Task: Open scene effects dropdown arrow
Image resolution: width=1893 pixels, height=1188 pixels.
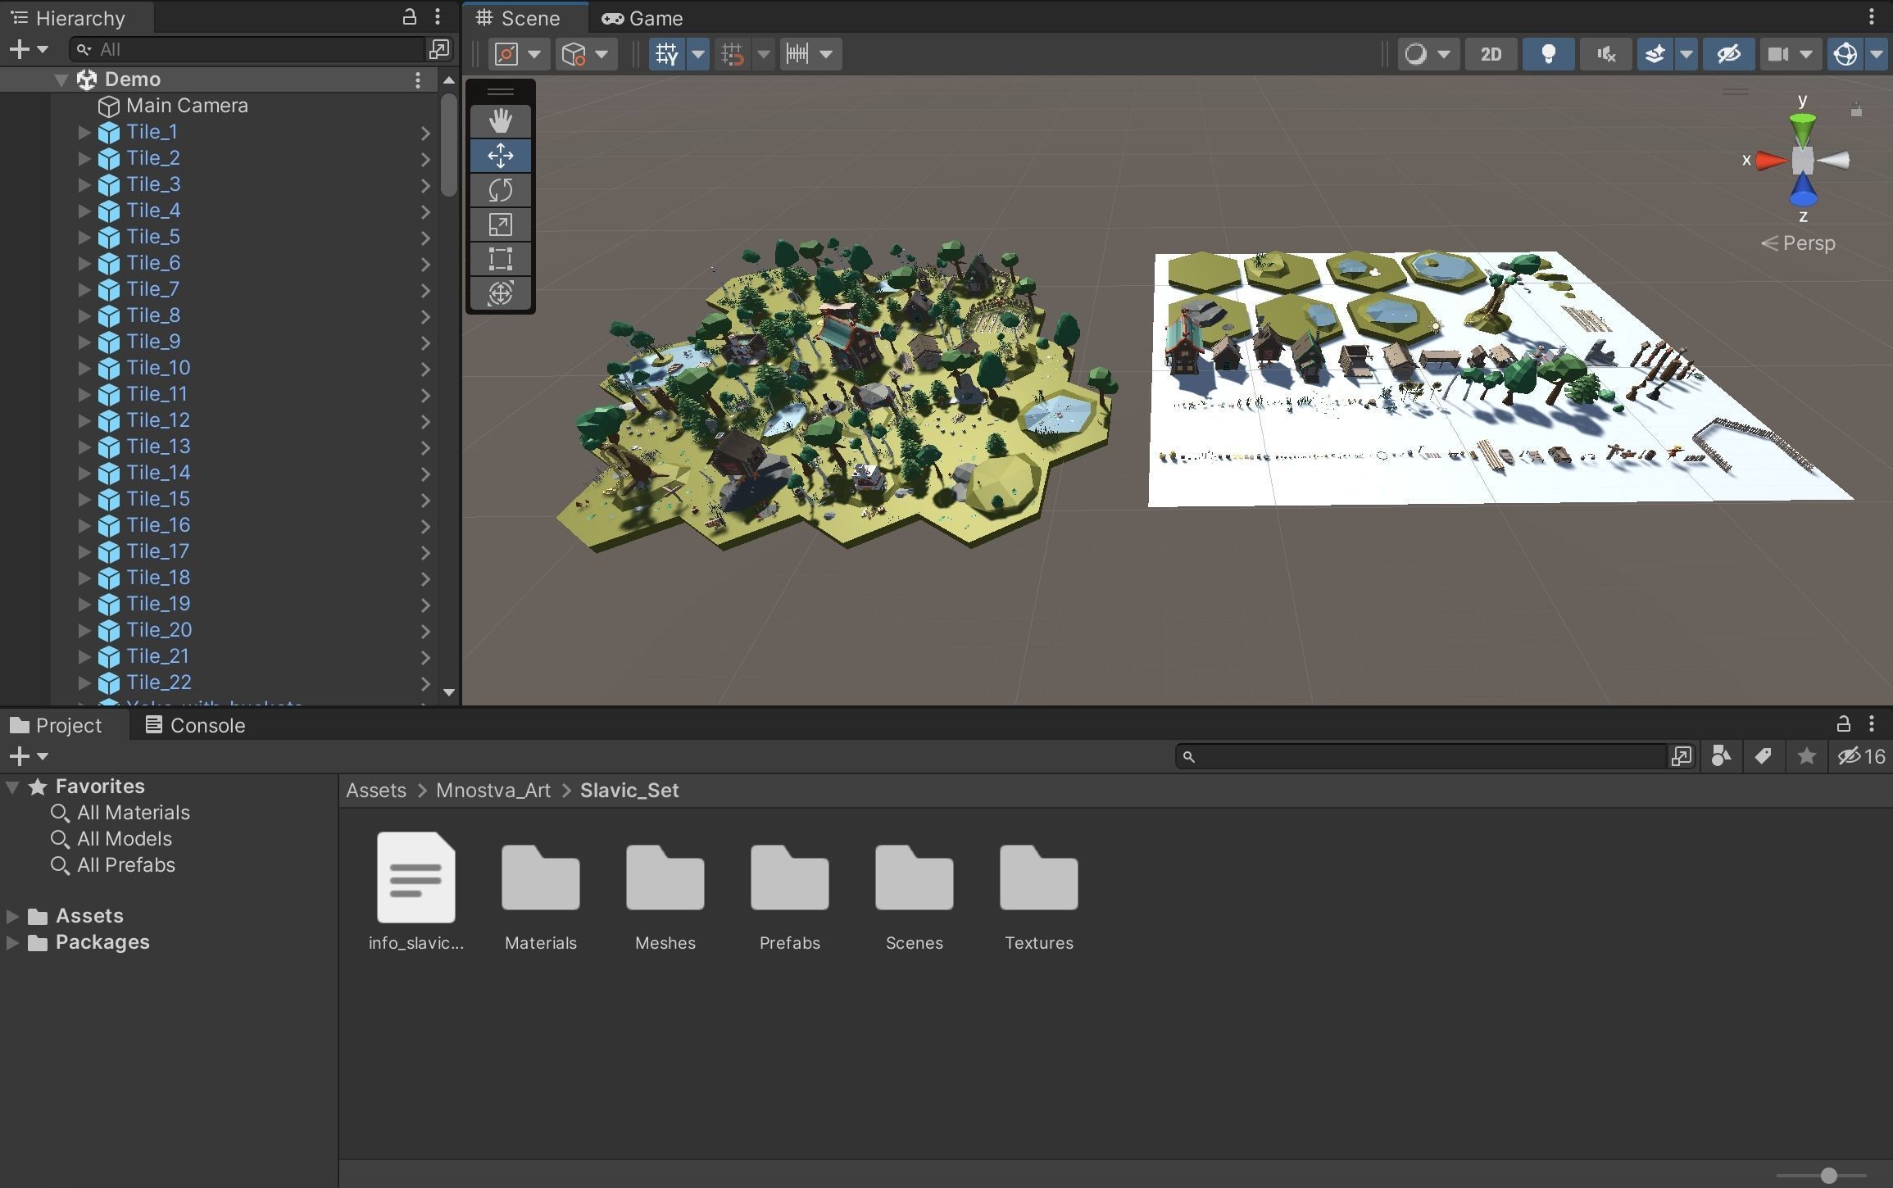Action: click(1686, 54)
